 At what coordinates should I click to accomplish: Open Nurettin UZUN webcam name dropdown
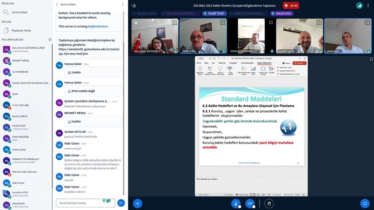(288, 51)
